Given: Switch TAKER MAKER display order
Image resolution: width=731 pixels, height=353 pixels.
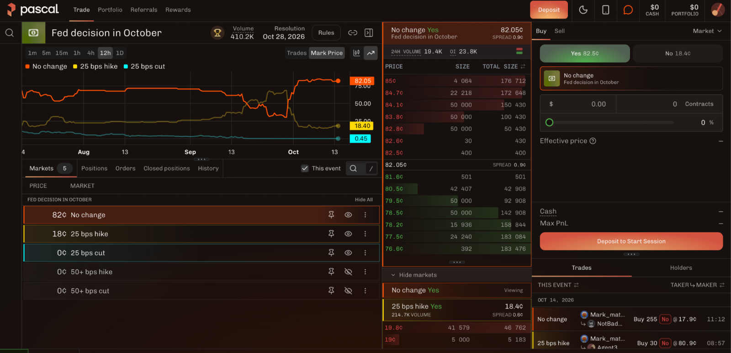Looking at the screenshot, I should point(697,285).
